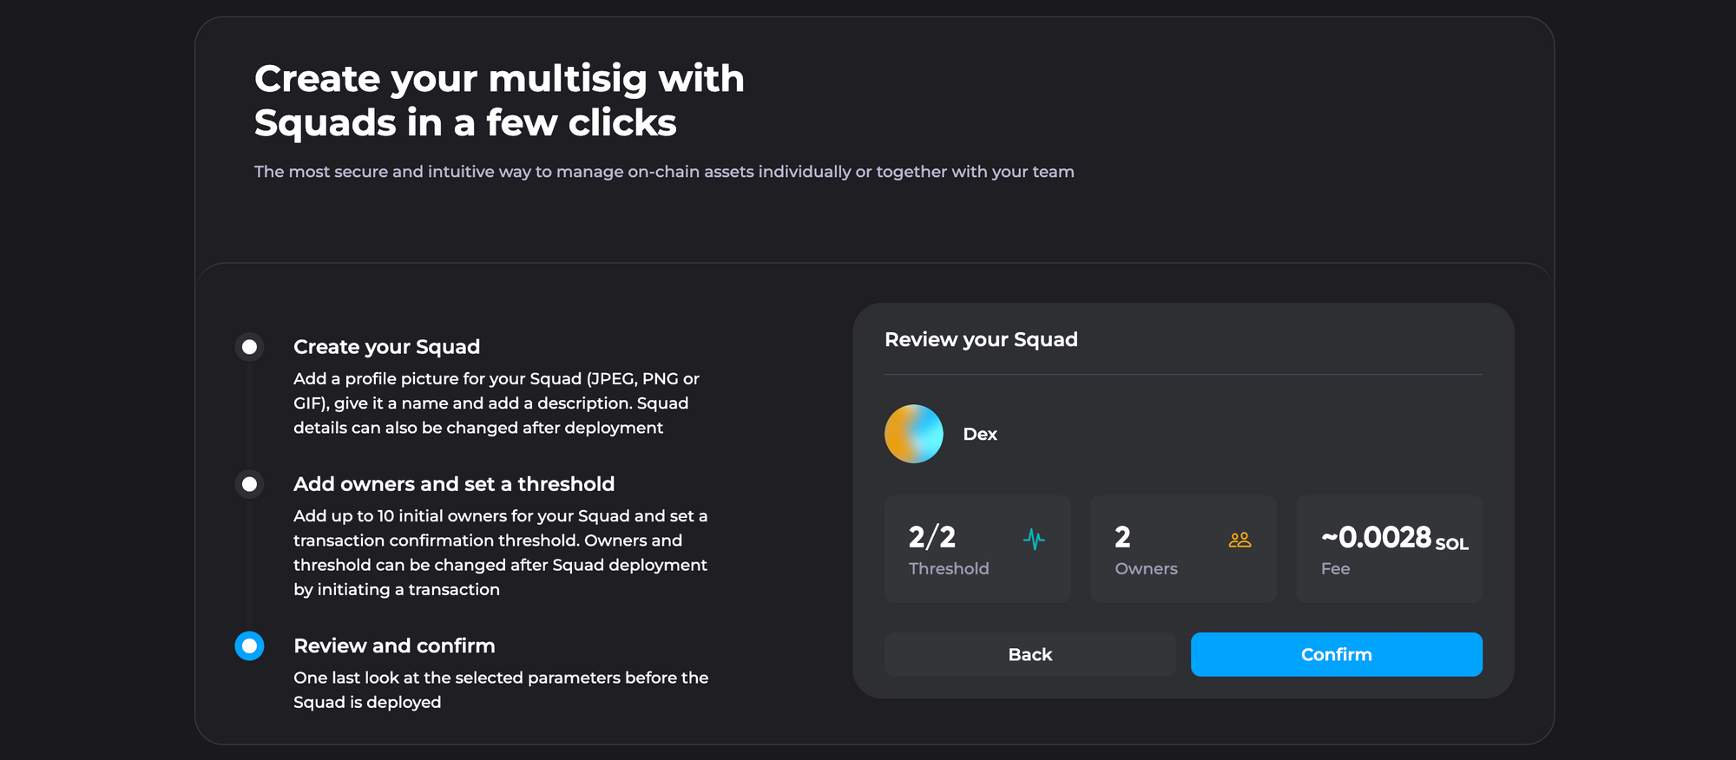
Task: Click the Confirm button
Action: click(1336, 654)
